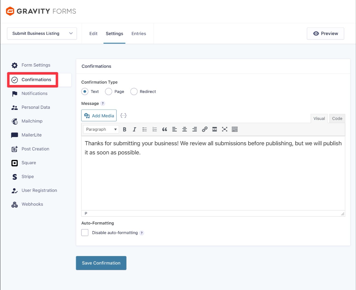Image resolution: width=356 pixels, height=290 pixels.
Task: Switch to the Code editor tab
Action: (x=337, y=118)
